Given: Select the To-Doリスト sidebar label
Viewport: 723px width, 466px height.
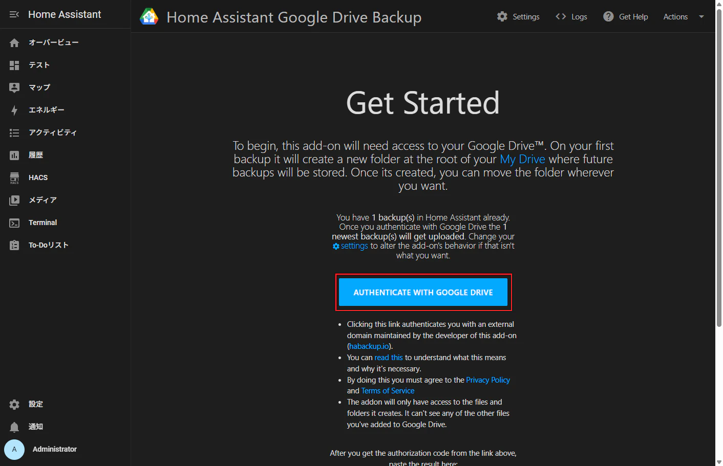Looking at the screenshot, I should [49, 245].
